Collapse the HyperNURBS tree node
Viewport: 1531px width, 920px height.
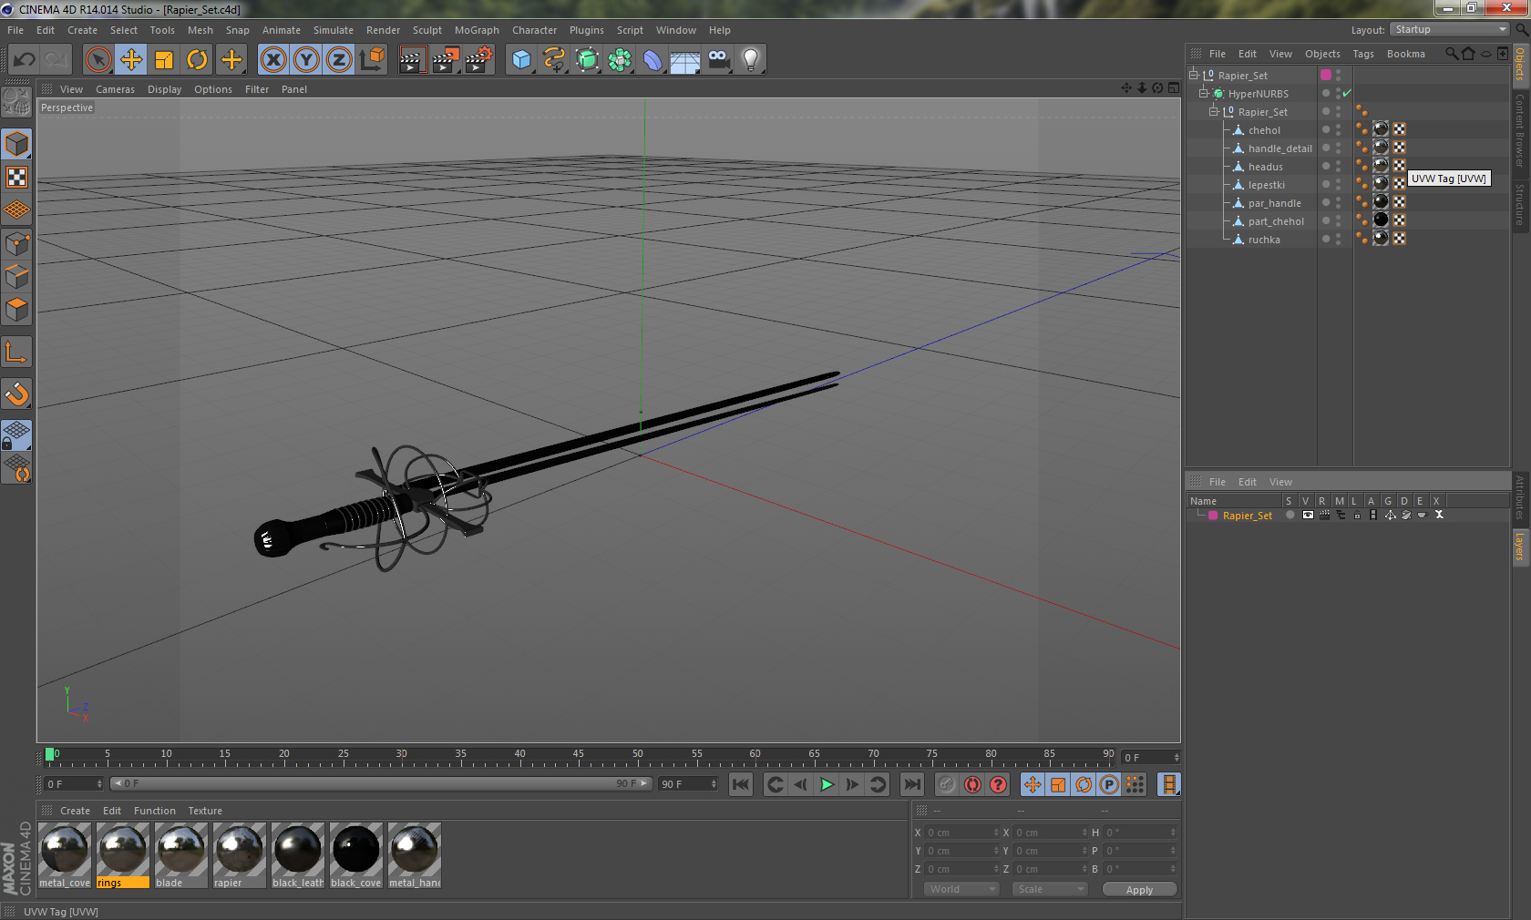coord(1204,93)
